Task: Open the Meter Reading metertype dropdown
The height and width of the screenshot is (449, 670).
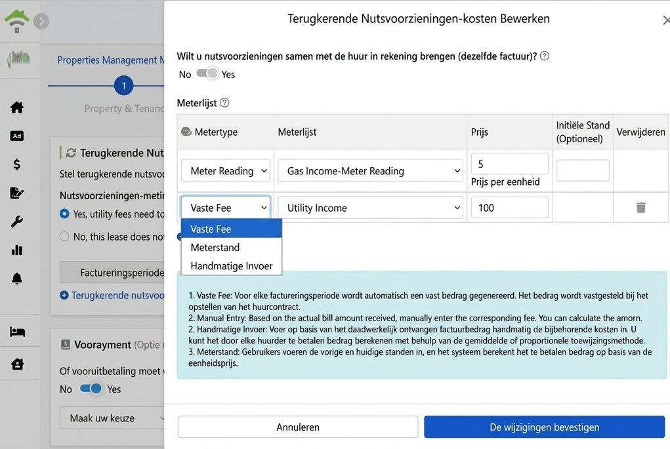Action: pyautogui.click(x=225, y=170)
